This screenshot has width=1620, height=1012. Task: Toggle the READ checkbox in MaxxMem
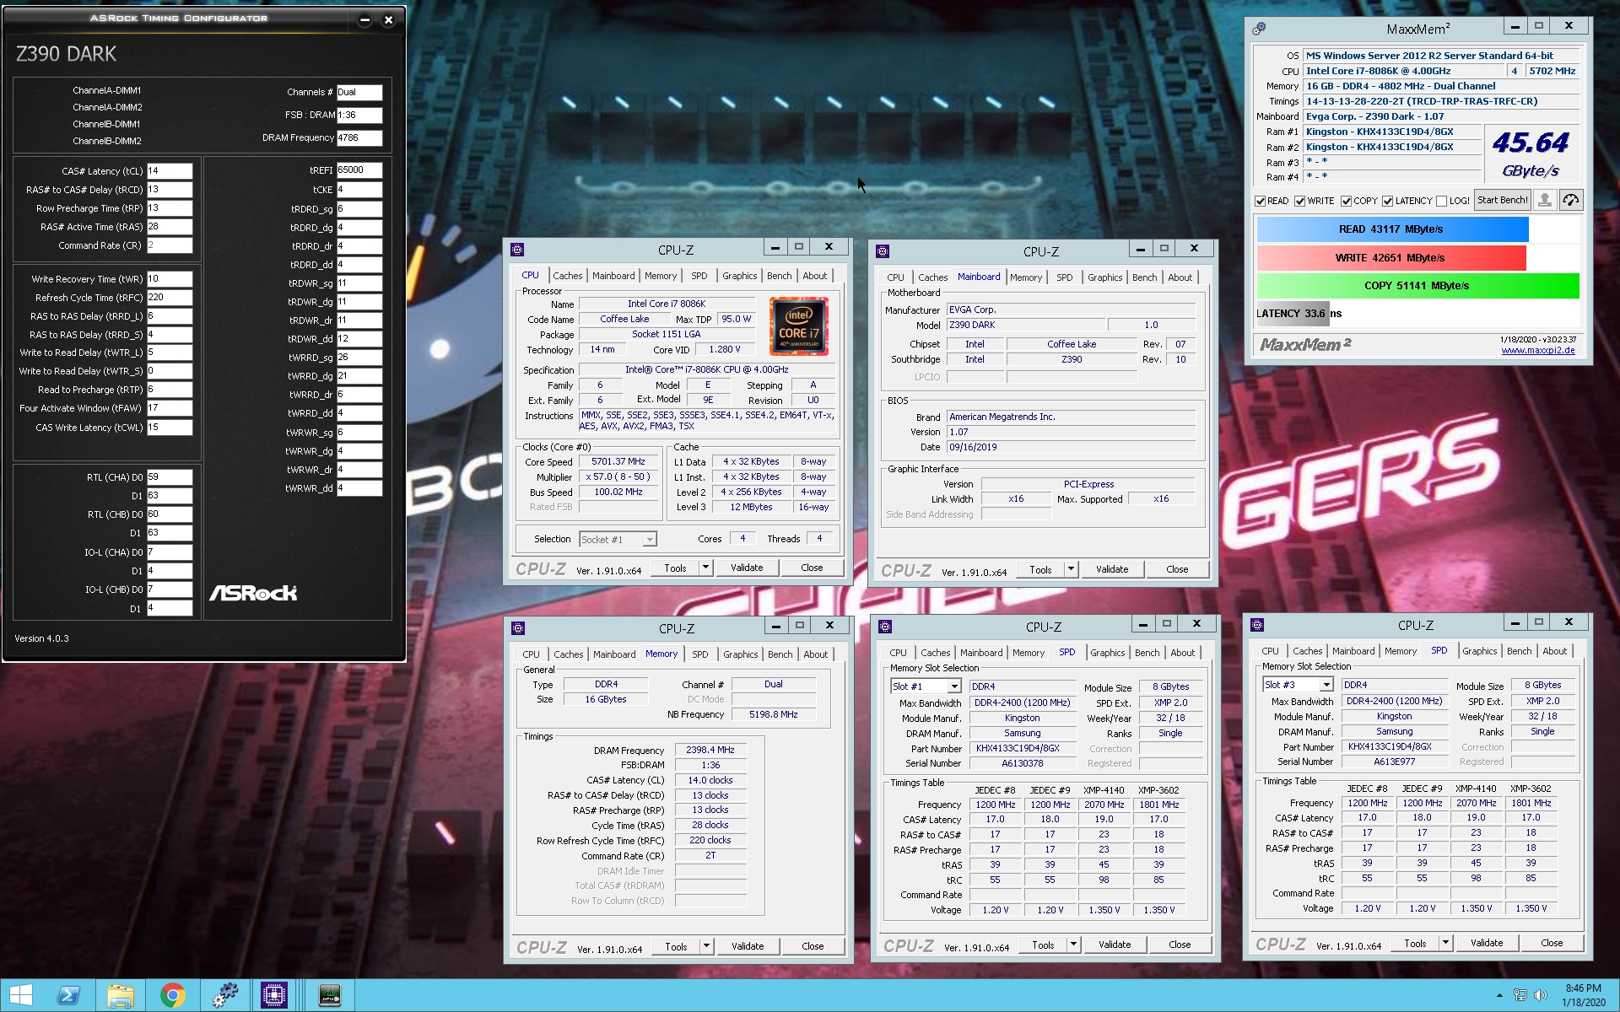[x=1260, y=201]
